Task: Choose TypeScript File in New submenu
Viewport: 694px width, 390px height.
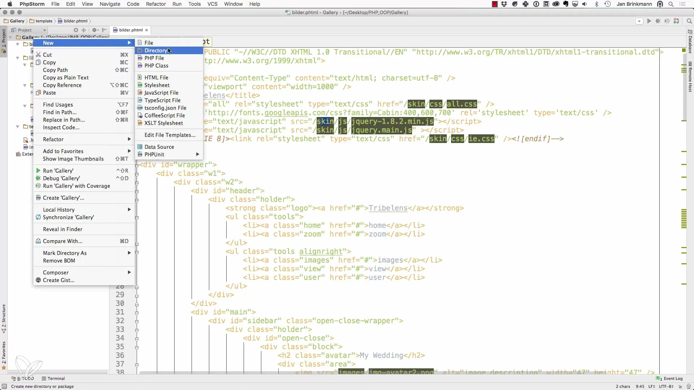Action: 169,100
